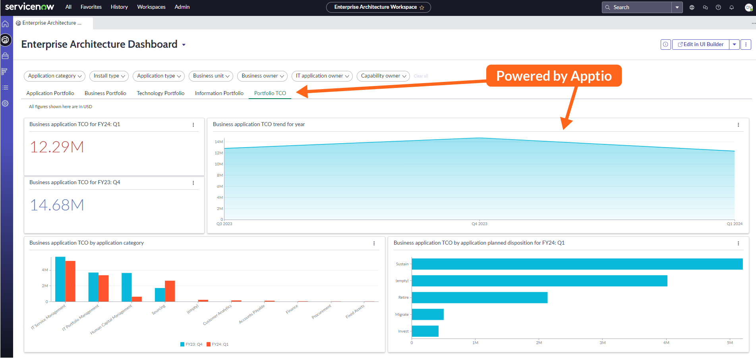Expand the Business unit filter

point(211,76)
